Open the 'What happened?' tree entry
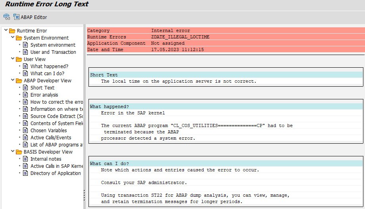 tap(49, 66)
